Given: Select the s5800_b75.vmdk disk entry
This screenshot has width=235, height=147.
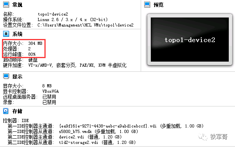Looking at the screenshot, I should pyautogui.click(x=75, y=131).
